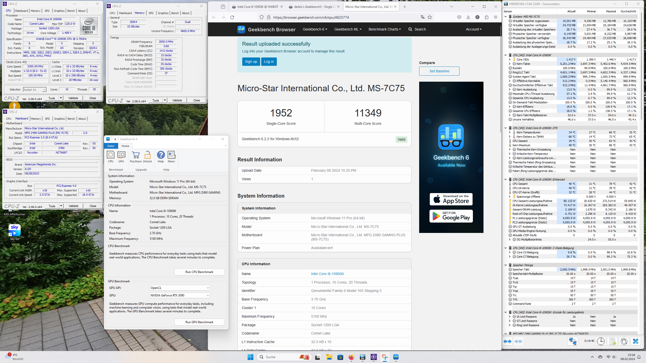Click Log in button
The height and width of the screenshot is (363, 646).
point(269,62)
